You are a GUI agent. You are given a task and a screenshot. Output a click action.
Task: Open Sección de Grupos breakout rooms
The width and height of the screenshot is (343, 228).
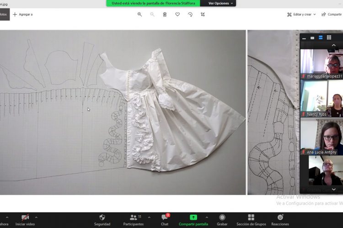[x=251, y=219]
